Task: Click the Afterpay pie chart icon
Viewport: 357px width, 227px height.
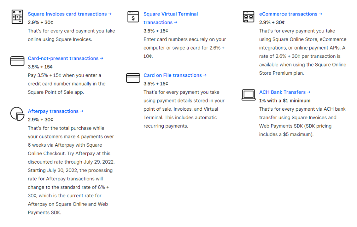Action: (x=17, y=114)
